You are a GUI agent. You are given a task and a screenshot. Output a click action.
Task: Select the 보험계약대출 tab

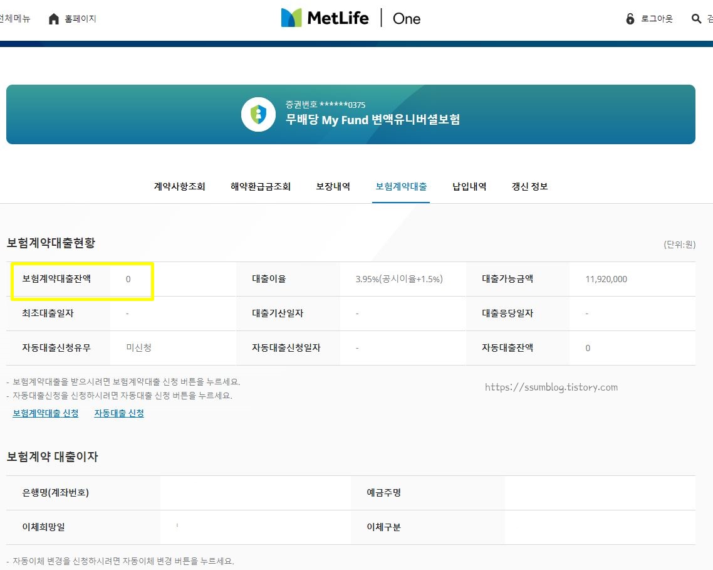401,186
